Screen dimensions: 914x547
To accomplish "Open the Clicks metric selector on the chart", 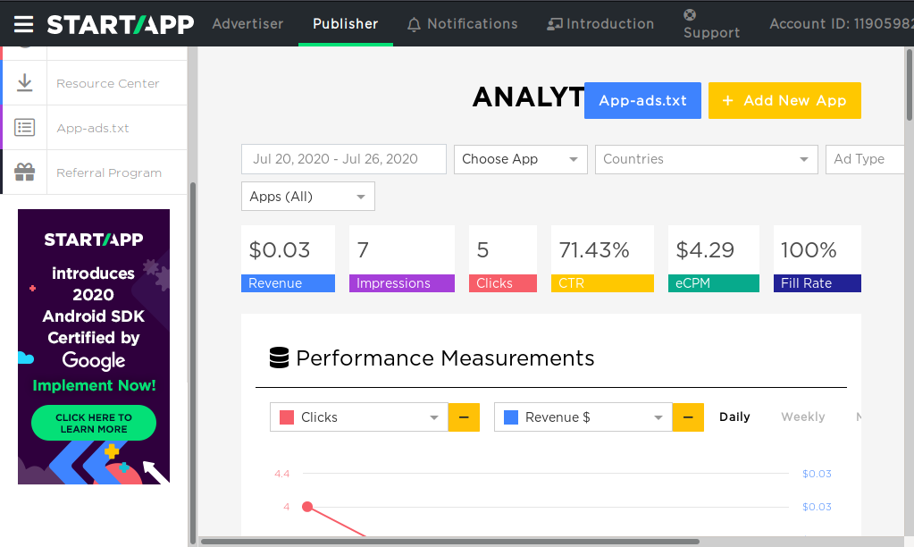I will coord(357,417).
